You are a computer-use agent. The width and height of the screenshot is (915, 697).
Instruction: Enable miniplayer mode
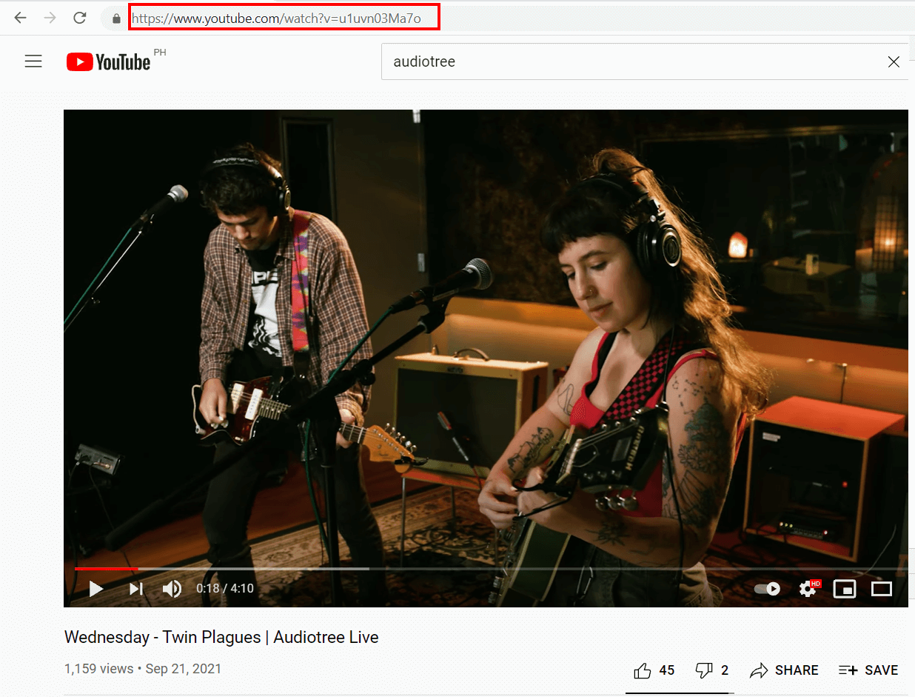[845, 589]
